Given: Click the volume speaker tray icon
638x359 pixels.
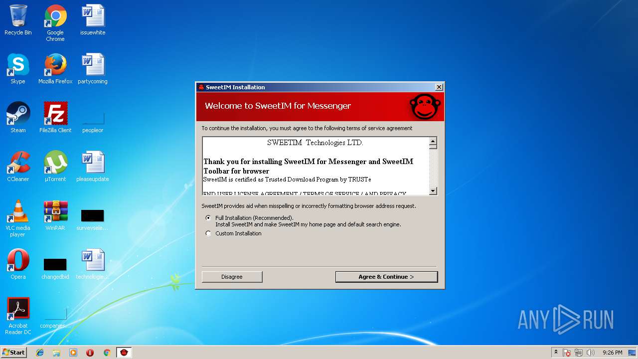Looking at the screenshot, I should click(591, 353).
